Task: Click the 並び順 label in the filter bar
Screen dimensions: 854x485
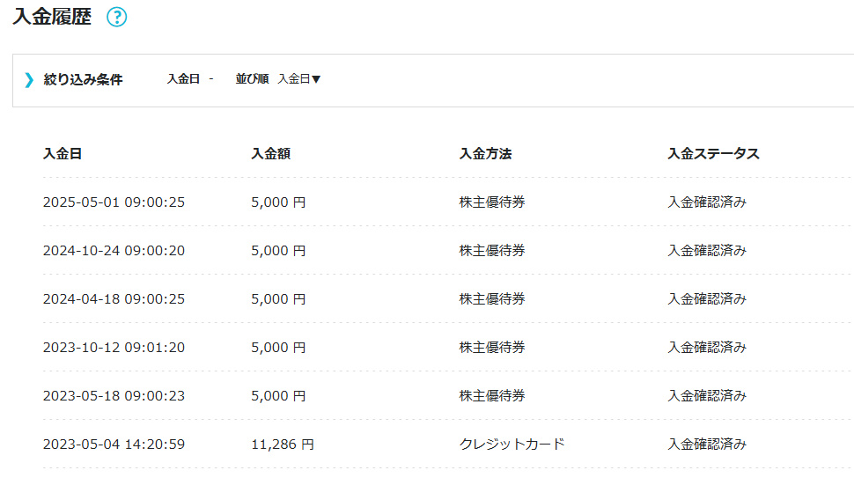Action: [252, 79]
